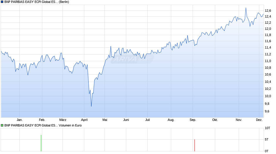Click the red volume bar in September
The height and width of the screenshot is (154, 276).
pos(194,146)
